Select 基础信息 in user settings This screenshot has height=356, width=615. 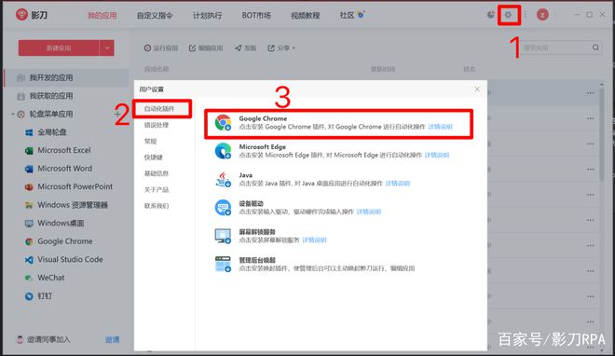[x=157, y=173]
